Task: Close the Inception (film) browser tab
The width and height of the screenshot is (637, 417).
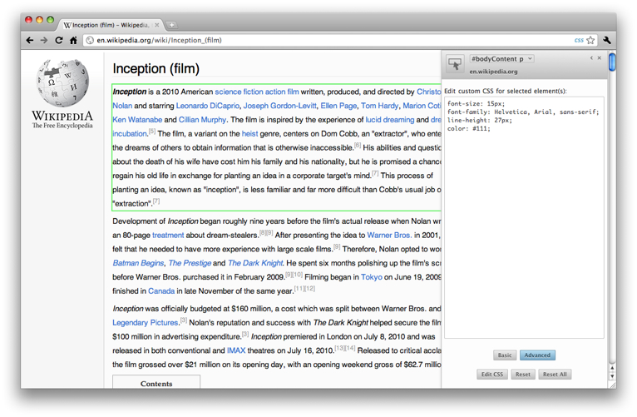Action: tap(157, 25)
